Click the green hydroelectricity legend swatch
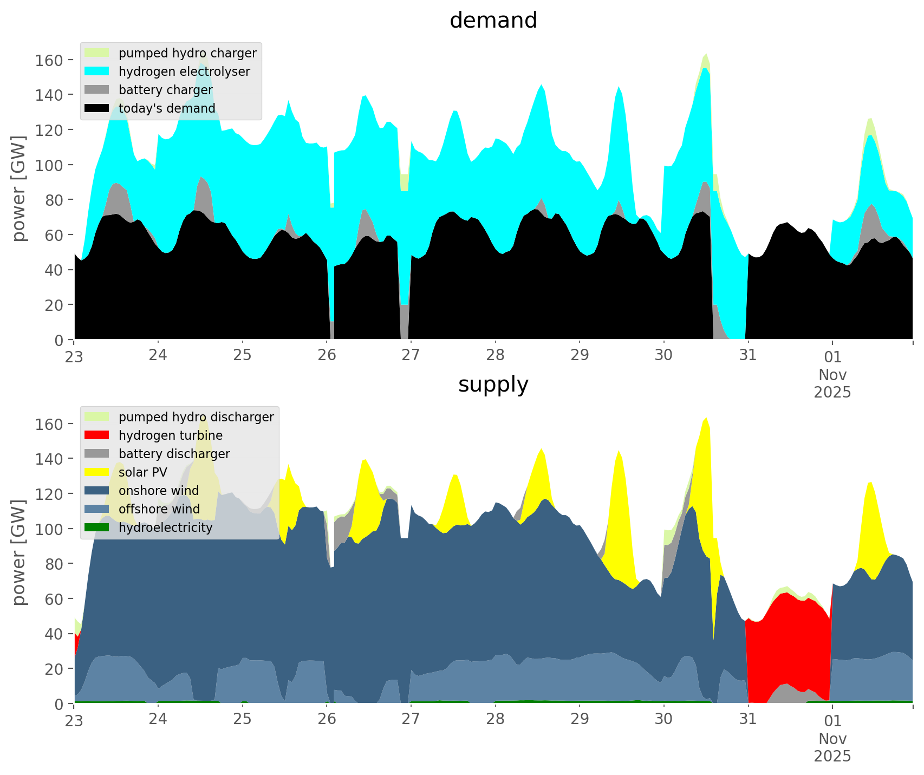Screen dimensions: 924x775 (97, 527)
